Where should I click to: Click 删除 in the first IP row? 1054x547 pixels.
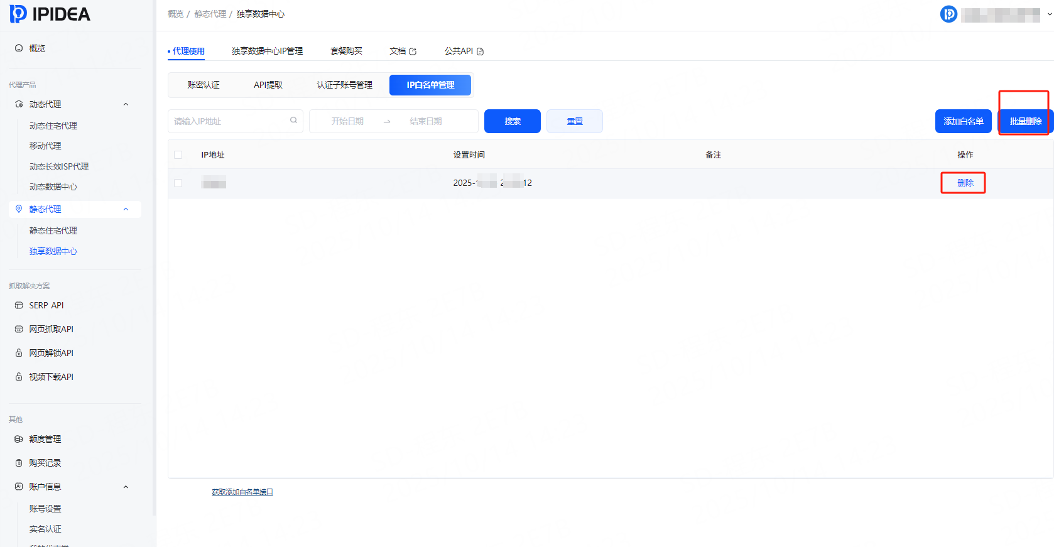click(965, 183)
